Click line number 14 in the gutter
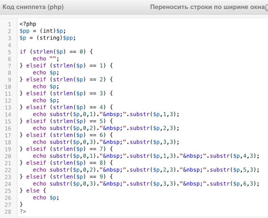The width and height of the screenshot is (268, 218). (9, 114)
